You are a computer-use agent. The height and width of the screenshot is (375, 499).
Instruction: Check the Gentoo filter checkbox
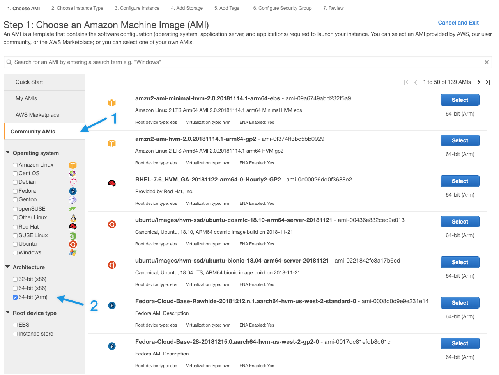15,200
